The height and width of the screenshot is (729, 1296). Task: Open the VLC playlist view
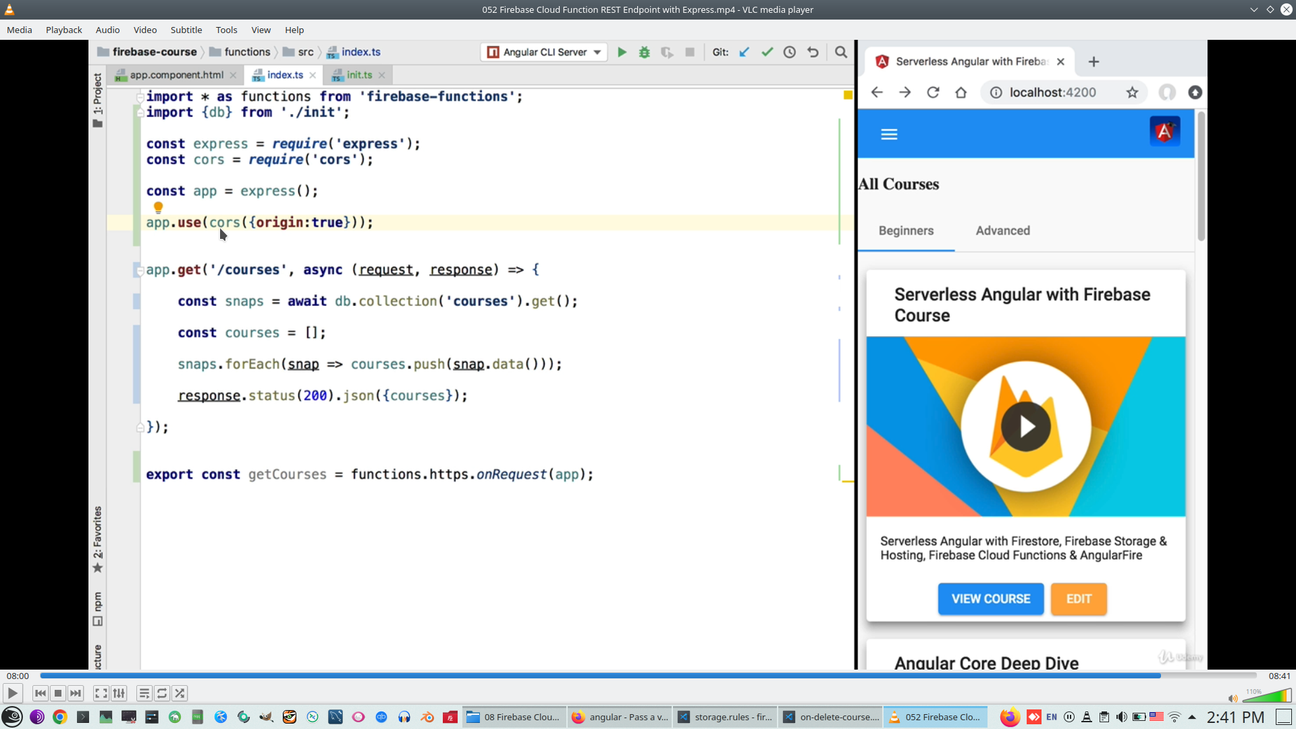[144, 693]
